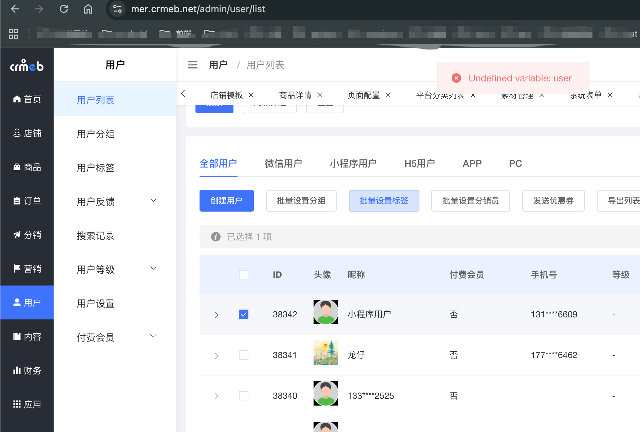Open site info icon in address bar
The image size is (640, 432).
[x=117, y=9]
